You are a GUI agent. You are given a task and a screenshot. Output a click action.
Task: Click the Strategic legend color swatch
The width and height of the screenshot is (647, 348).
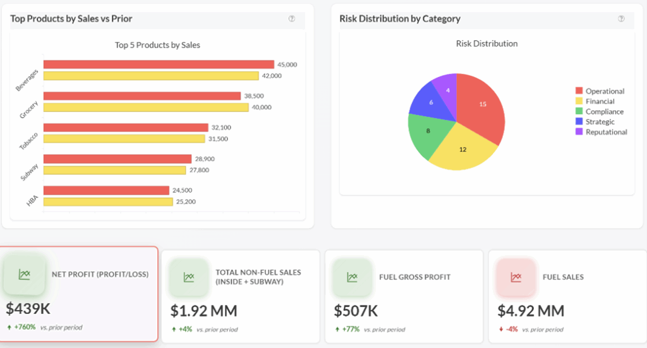[x=579, y=122]
